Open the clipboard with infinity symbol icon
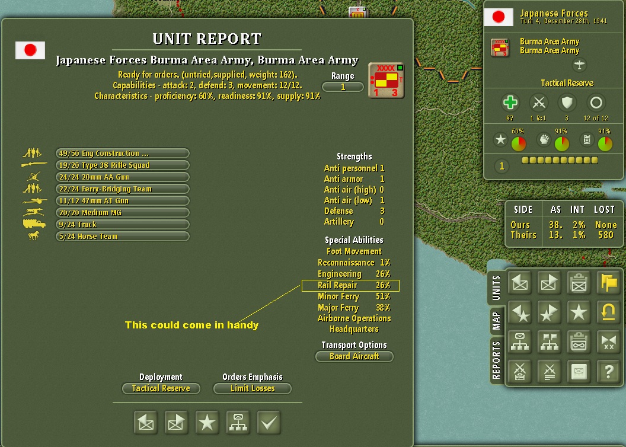 coord(579,342)
